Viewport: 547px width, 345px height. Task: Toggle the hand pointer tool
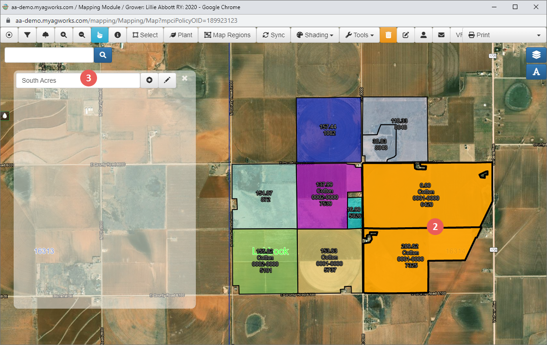coord(100,35)
